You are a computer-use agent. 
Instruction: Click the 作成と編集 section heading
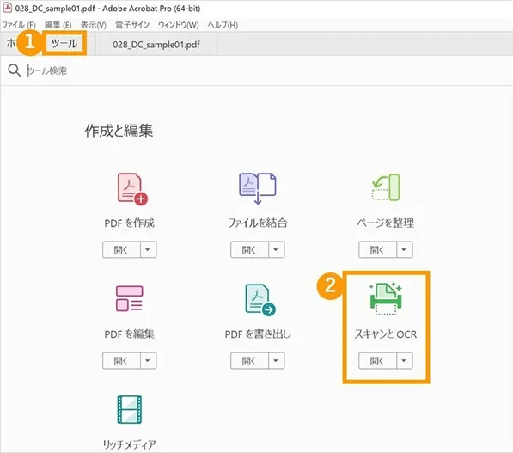(x=119, y=131)
